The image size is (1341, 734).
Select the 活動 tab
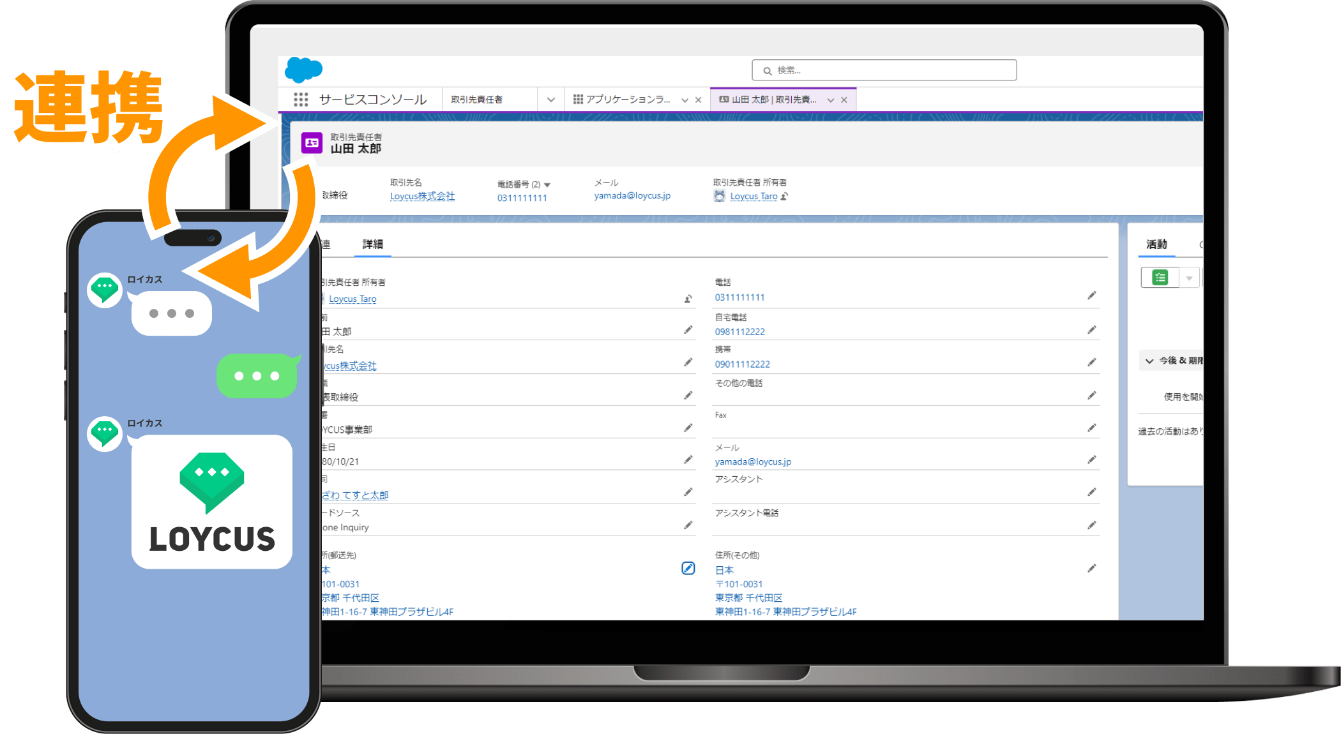click(x=1156, y=244)
